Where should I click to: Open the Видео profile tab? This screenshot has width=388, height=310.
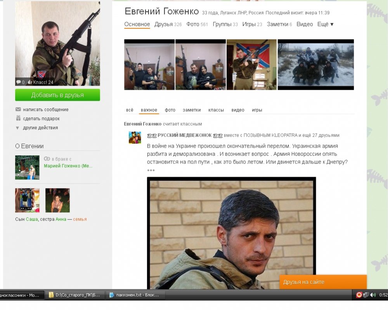[x=305, y=24]
